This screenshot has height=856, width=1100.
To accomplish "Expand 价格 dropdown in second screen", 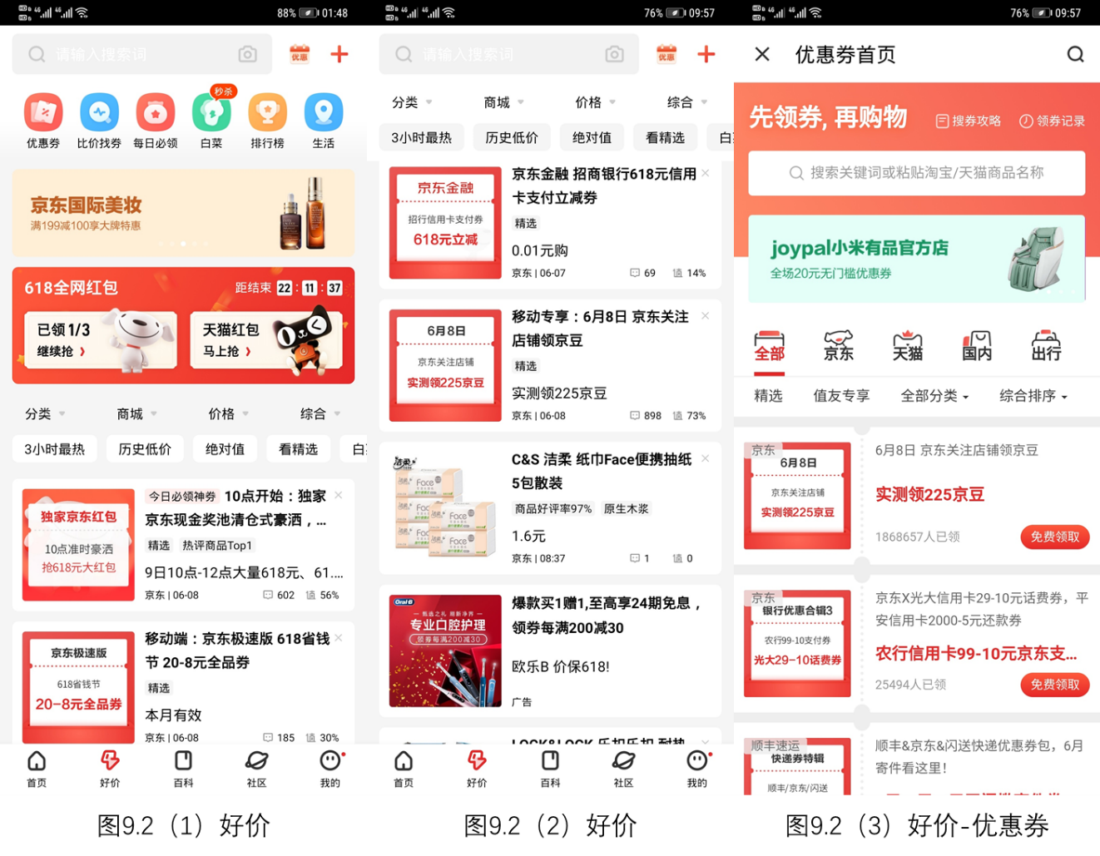I will pyautogui.click(x=595, y=102).
